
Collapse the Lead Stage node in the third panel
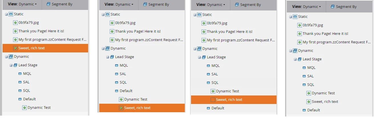pos(199,57)
